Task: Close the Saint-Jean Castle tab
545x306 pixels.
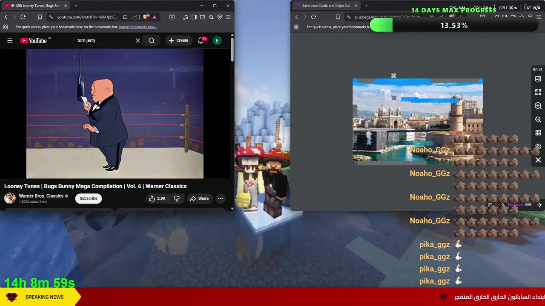Action: (356, 6)
